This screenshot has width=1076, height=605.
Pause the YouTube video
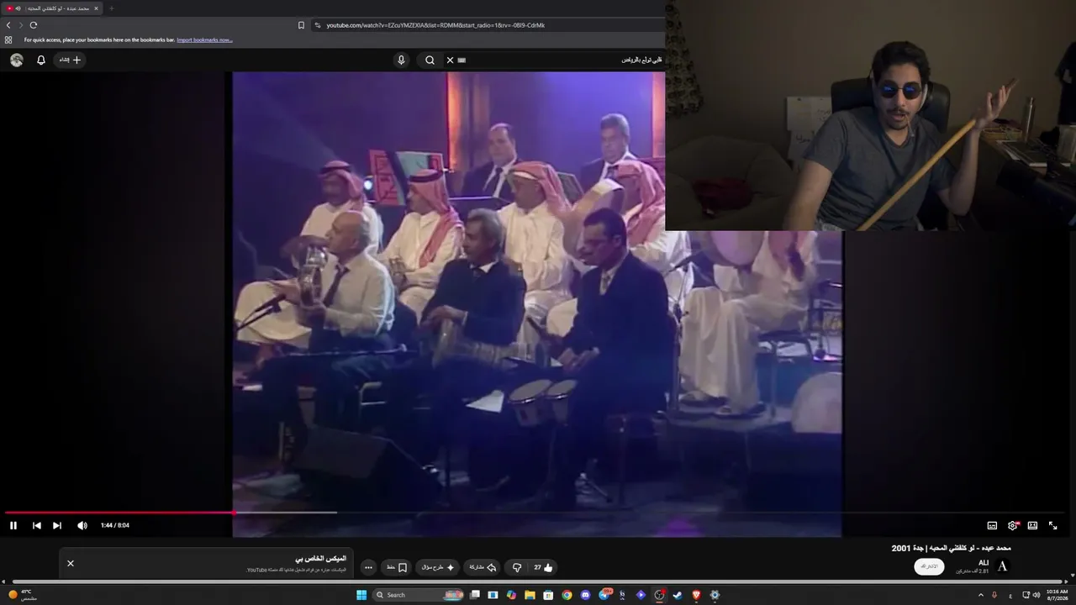(13, 525)
